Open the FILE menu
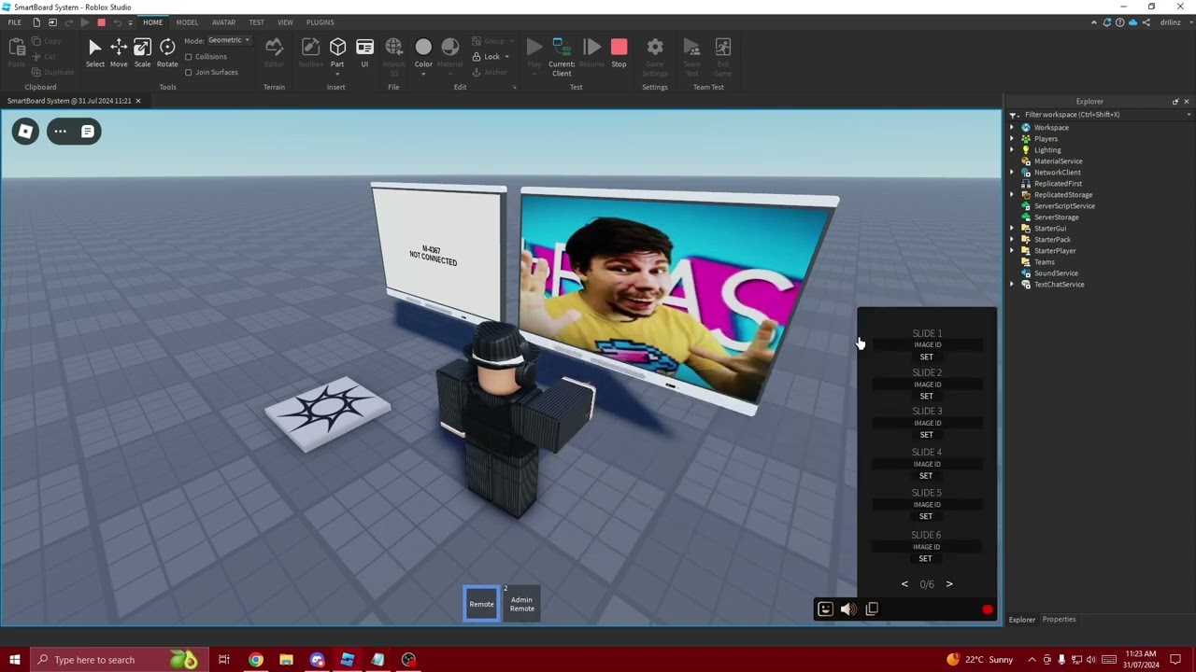The height and width of the screenshot is (672, 1196). [15, 22]
